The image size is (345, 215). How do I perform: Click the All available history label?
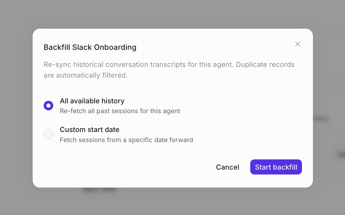(92, 101)
